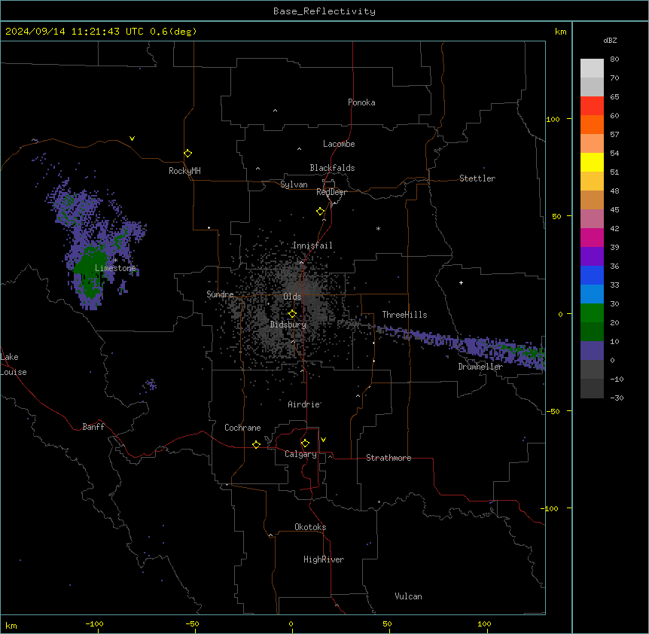Click the Didsbury city label
This screenshot has width=649, height=634.
coord(288,325)
